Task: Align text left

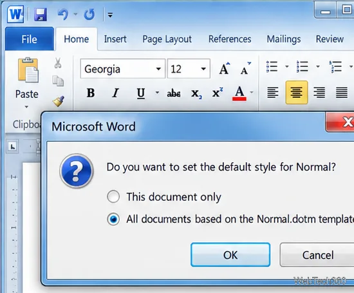Action: pyautogui.click(x=273, y=92)
